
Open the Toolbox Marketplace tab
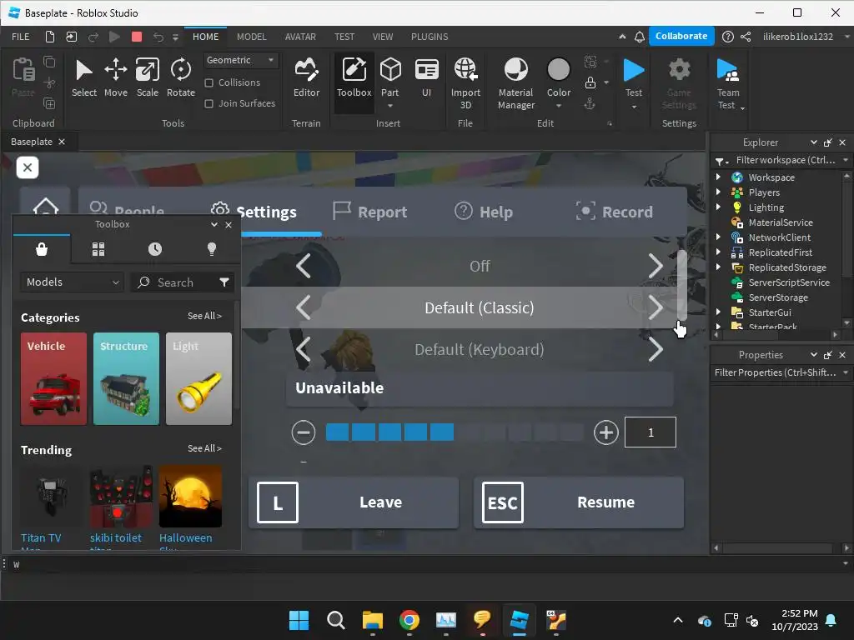pos(42,249)
